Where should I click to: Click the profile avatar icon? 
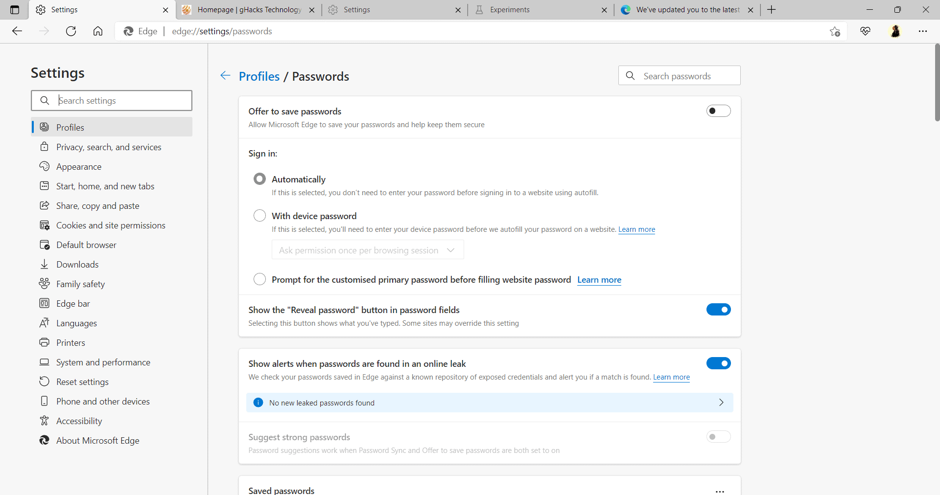895,31
